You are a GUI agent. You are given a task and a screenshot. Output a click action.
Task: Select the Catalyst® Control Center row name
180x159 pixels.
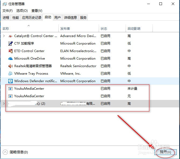[36, 36]
